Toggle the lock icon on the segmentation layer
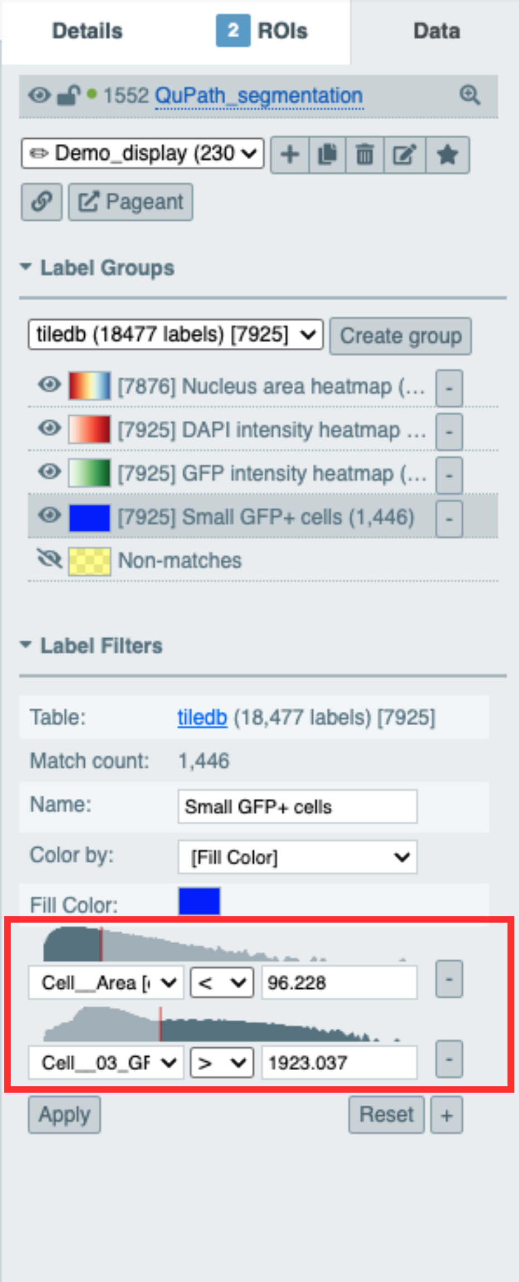Screen dimensions: 519x1282 68,95
